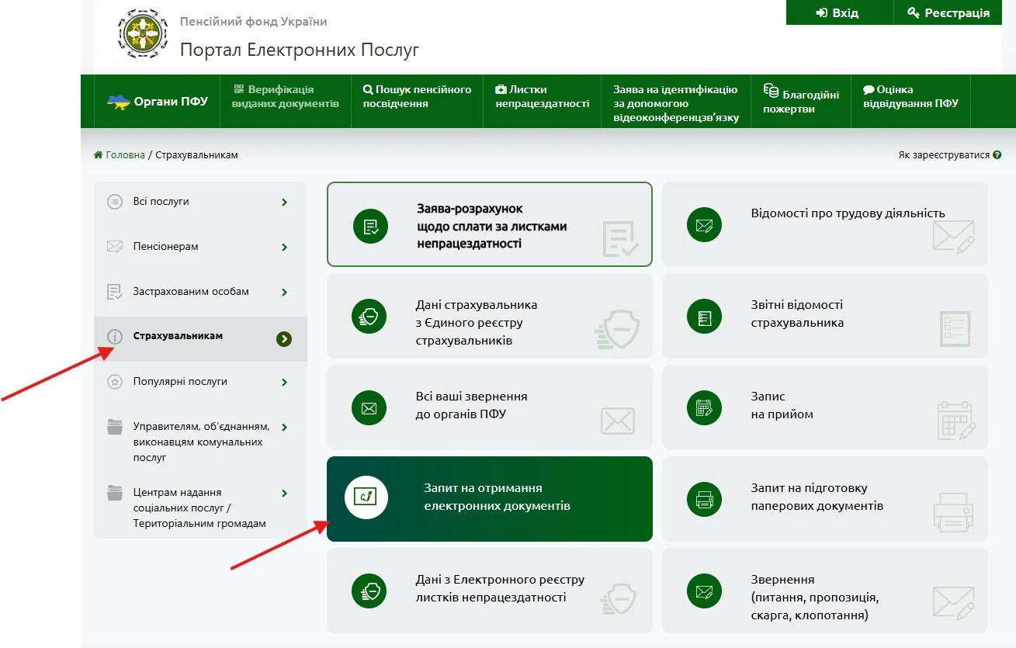The width and height of the screenshot is (1016, 648).
Task: Click the info icon next to Страхувальникам
Action: point(115,337)
